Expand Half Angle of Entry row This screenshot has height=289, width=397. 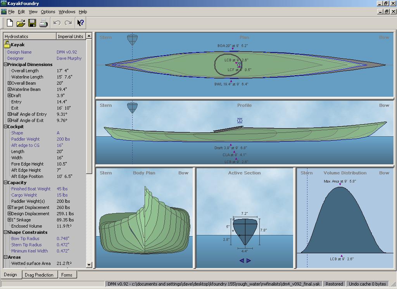click(x=9, y=114)
